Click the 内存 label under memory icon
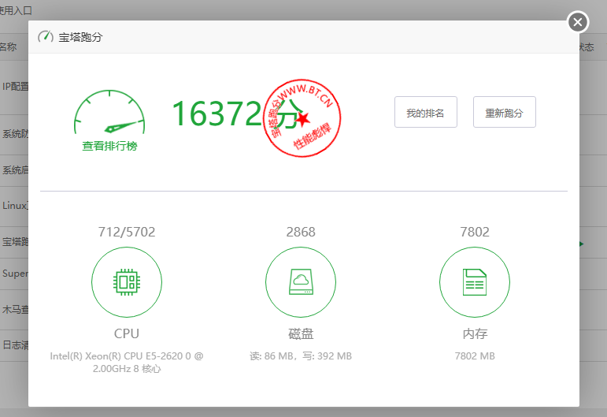607x417 pixels. [x=475, y=333]
